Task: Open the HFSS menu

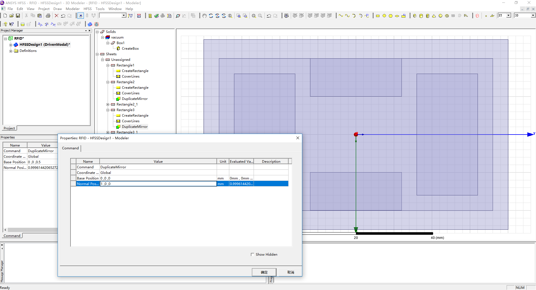Action: [x=88, y=9]
